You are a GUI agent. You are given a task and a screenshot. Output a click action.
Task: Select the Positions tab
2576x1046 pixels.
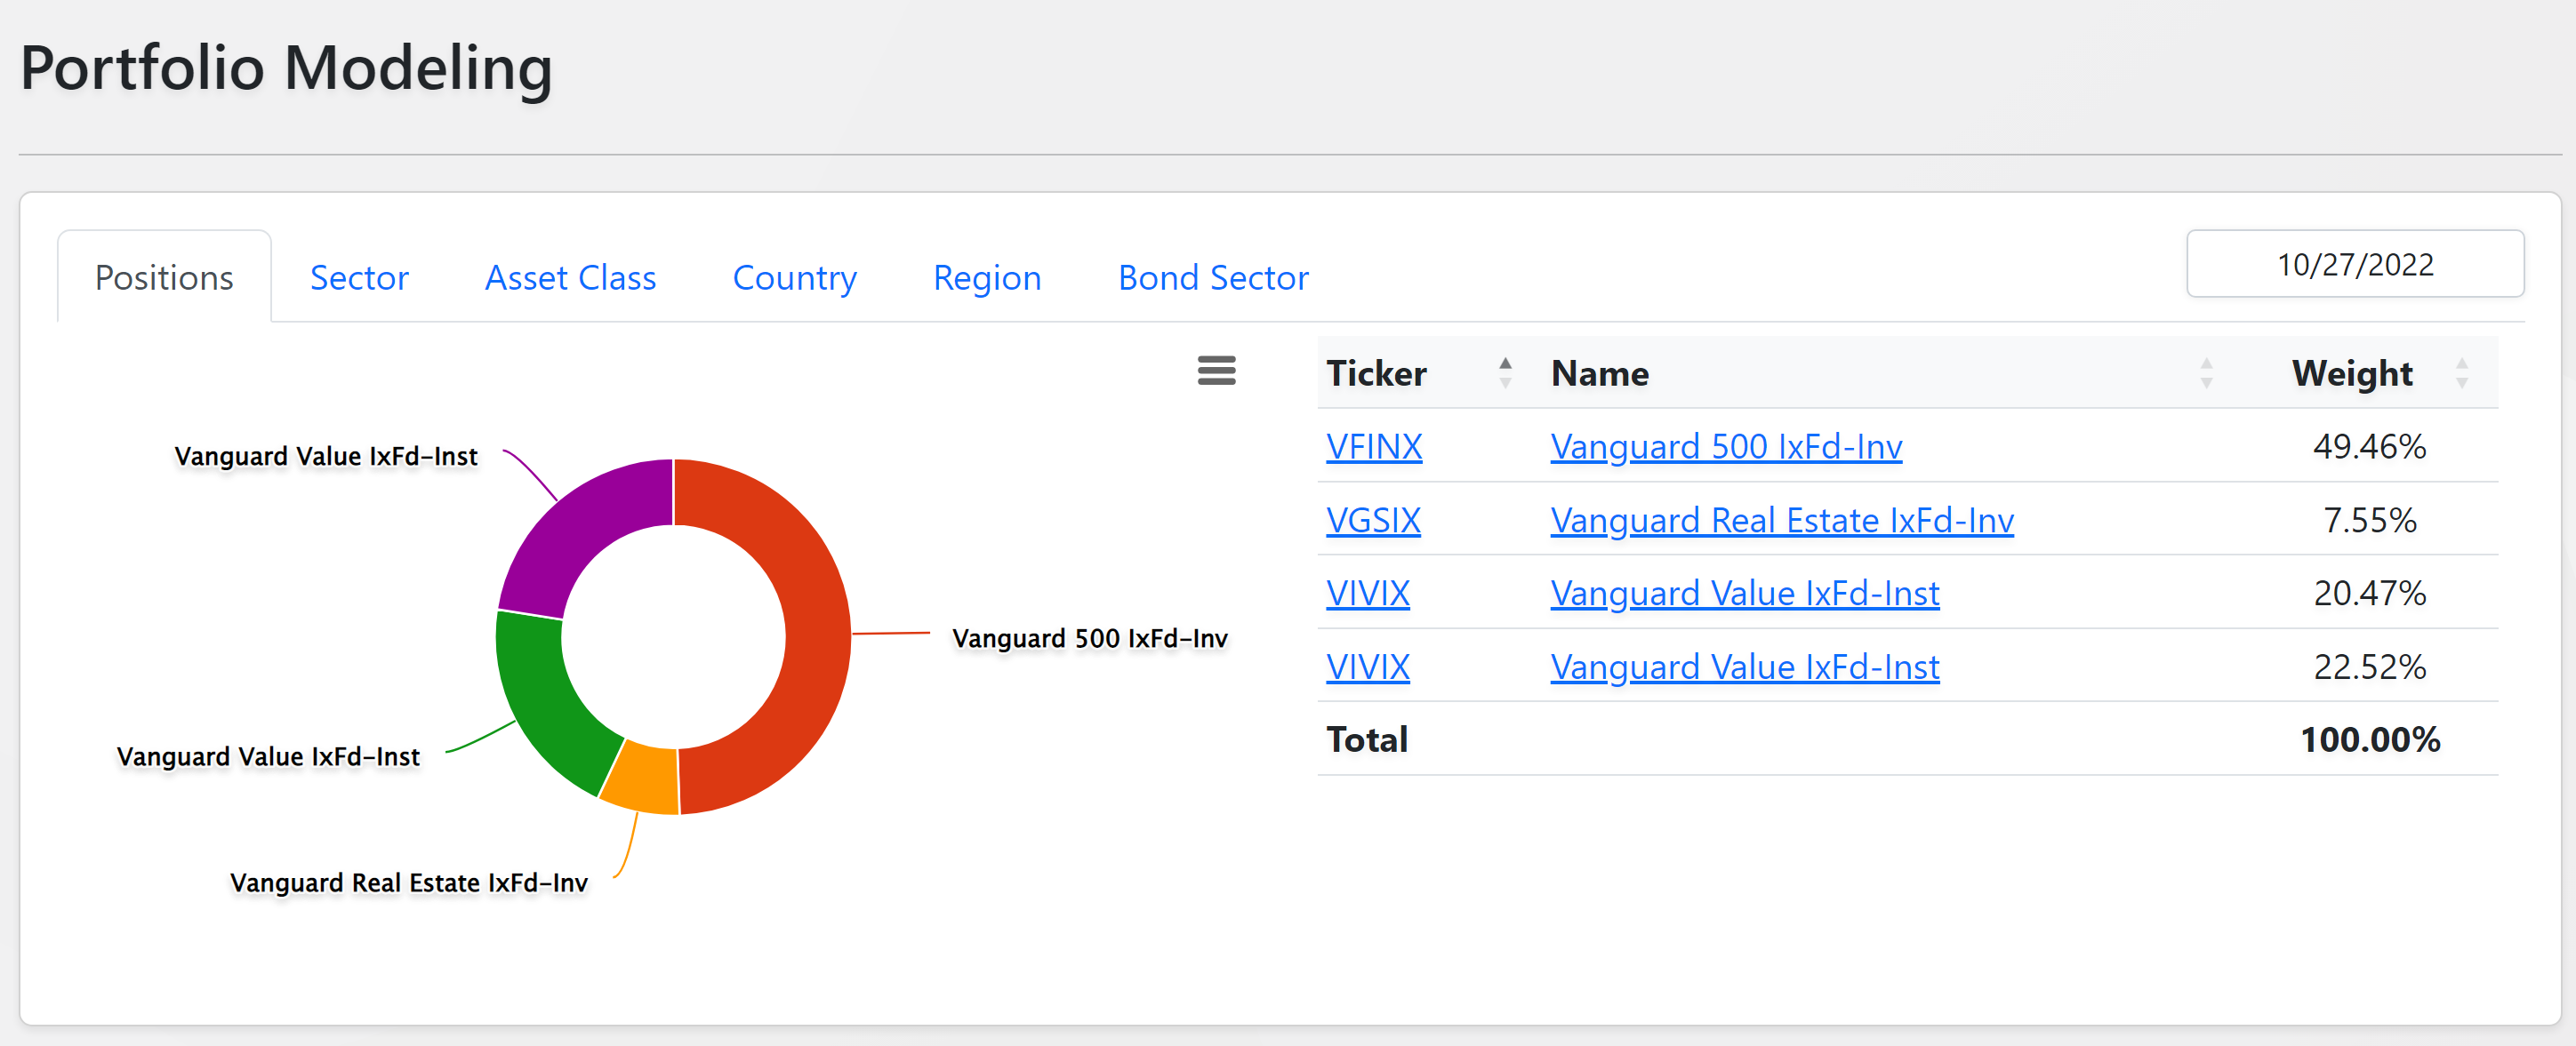164,276
